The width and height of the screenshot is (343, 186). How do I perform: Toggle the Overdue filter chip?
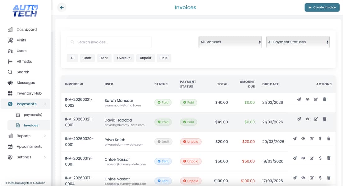pos(124,58)
